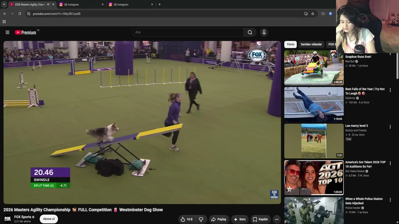Image resolution: width=399 pixels, height=224 pixels.
Task: Open options for Police Station video
Action: coord(390,200)
